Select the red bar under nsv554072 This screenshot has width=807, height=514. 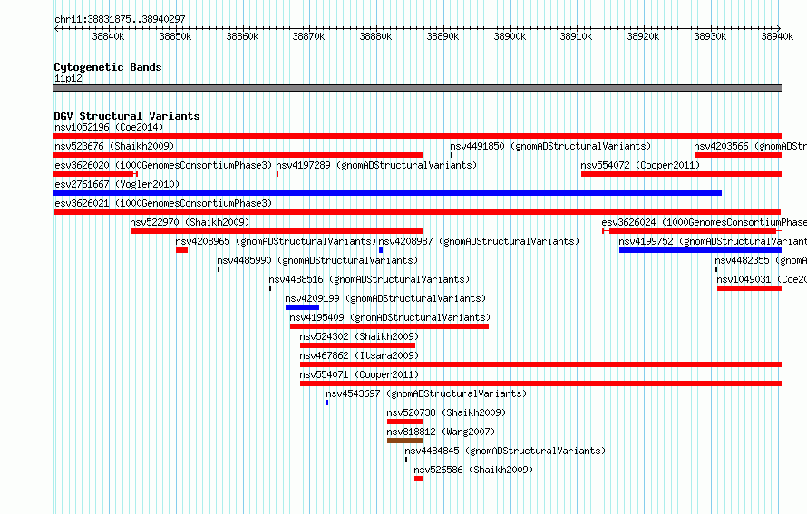(682, 174)
